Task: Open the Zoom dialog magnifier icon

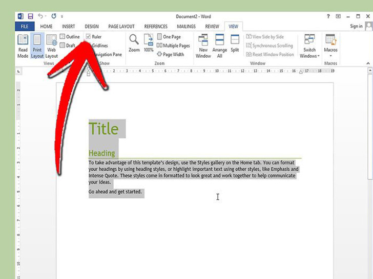Action: click(134, 43)
